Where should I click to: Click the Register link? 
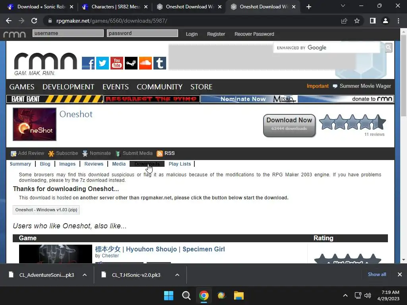coord(216,34)
